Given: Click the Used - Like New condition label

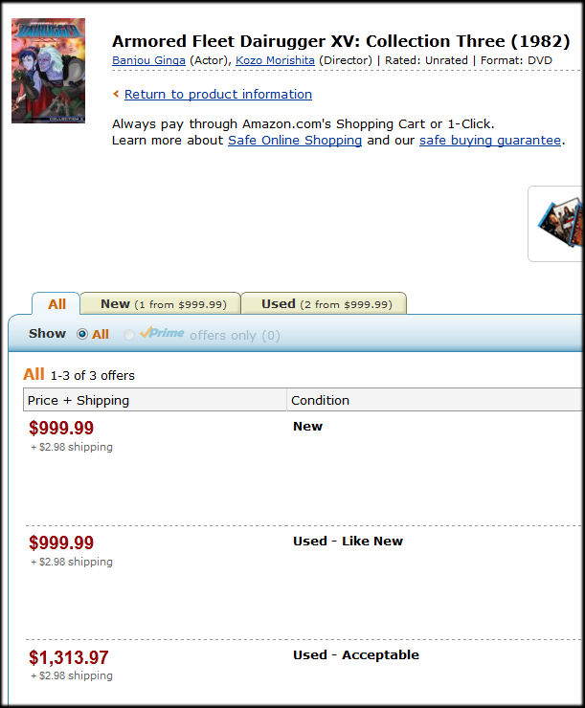Looking at the screenshot, I should pos(348,541).
